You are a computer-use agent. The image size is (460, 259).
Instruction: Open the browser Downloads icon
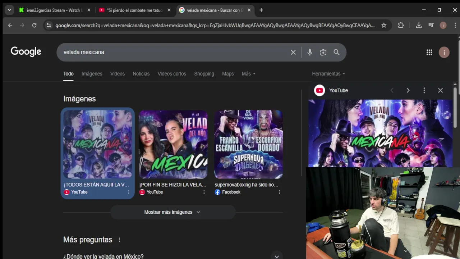pos(419,25)
